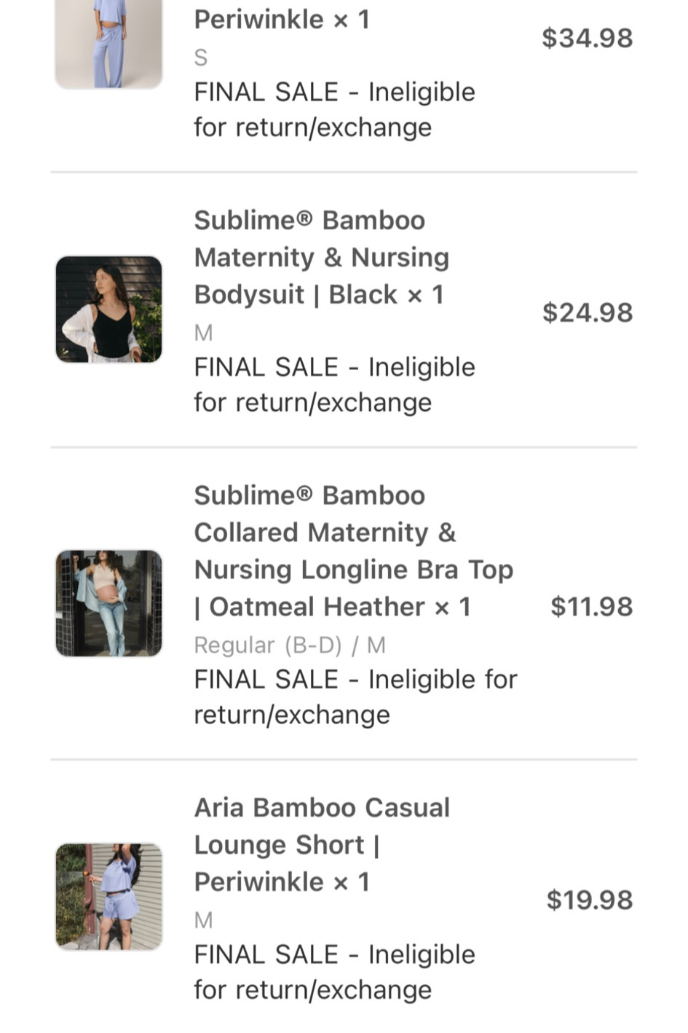The height and width of the screenshot is (1033, 688).
Task: Tap the size M under Lounge Short
Action: coord(203,920)
